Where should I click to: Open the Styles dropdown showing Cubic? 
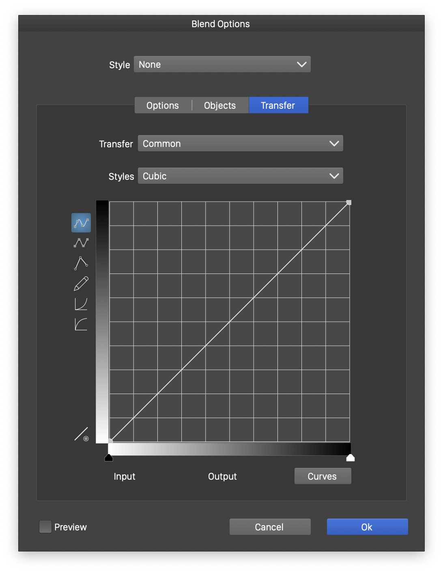tap(240, 176)
